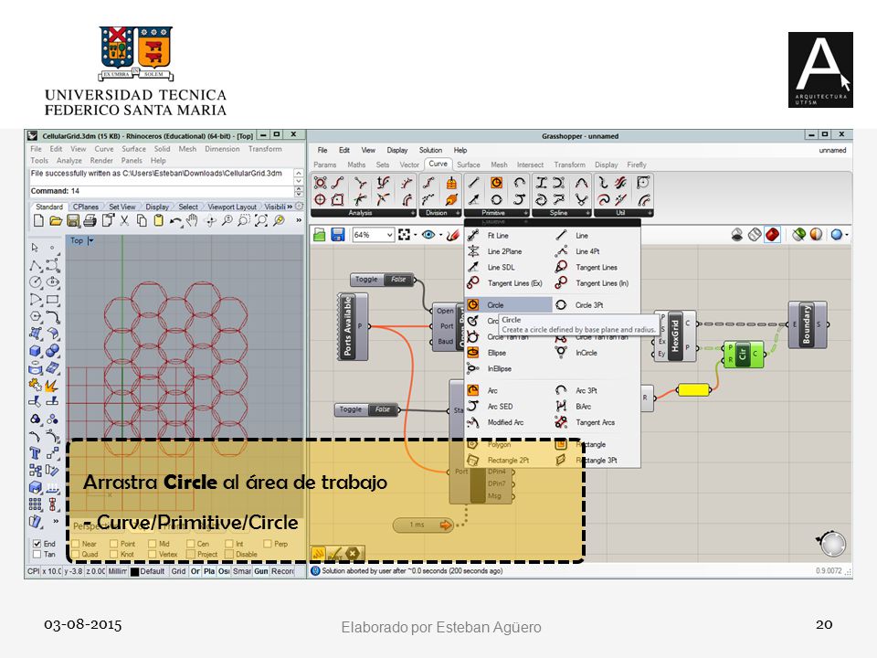Flip the upper Toggle False component
This screenshot has width=877, height=658.
[x=383, y=280]
